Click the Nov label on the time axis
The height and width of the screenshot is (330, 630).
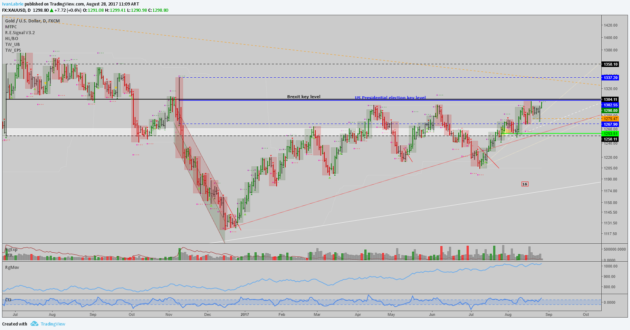(x=169, y=314)
